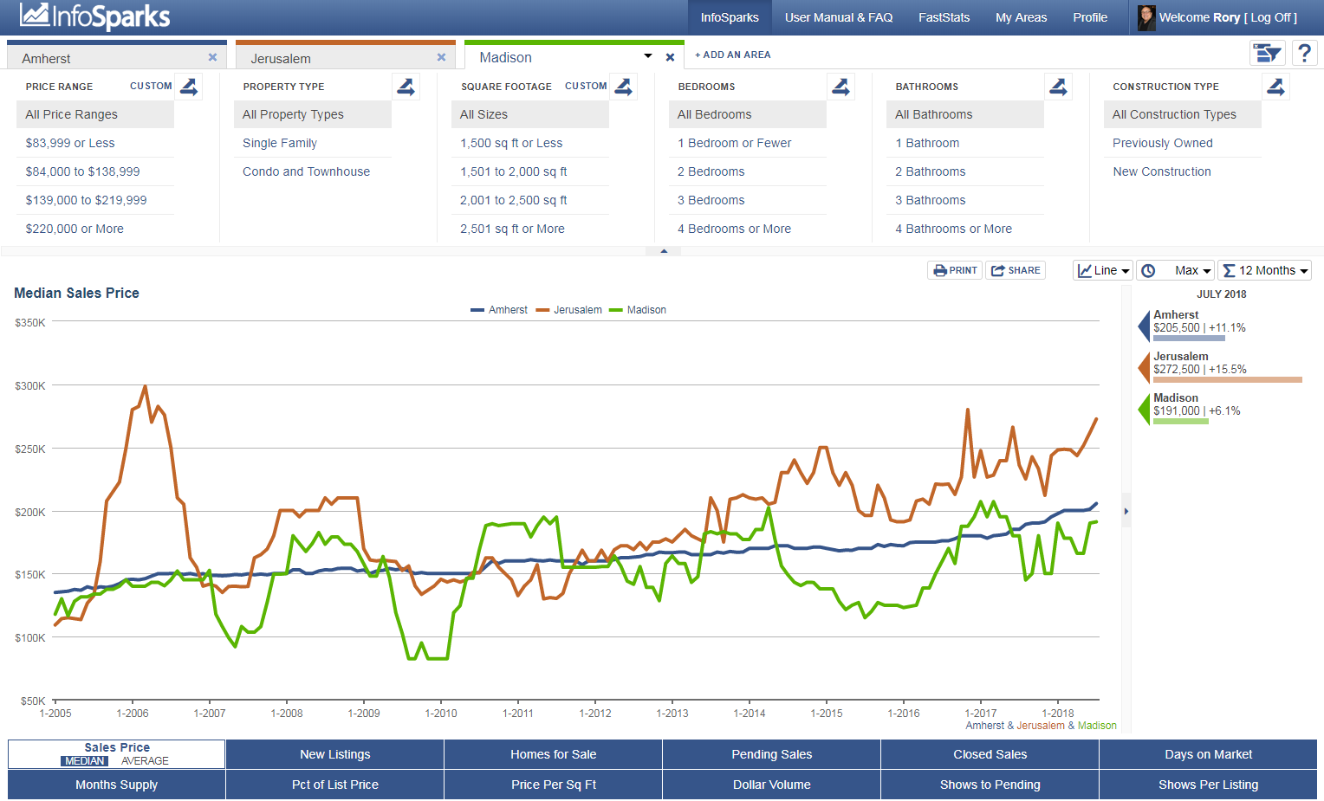Open the Line chart type dropdown
1324x801 pixels.
tap(1103, 270)
